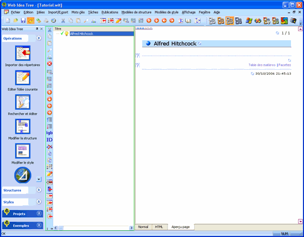304x237 pixels.
Task: Open the Idées menu
Action: tap(41, 12)
